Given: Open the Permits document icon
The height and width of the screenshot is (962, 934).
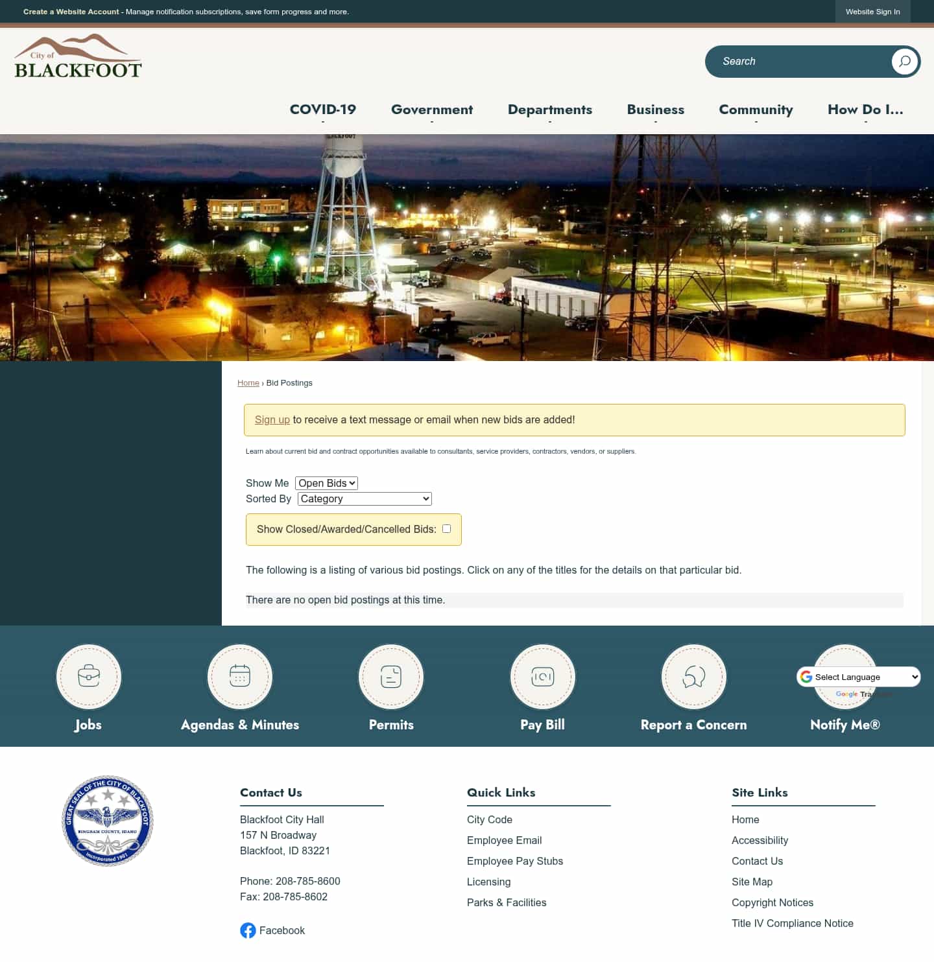Looking at the screenshot, I should [x=390, y=676].
